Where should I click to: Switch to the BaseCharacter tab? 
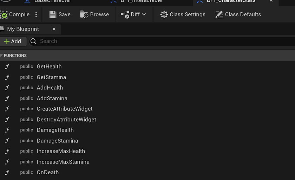(53, 1)
